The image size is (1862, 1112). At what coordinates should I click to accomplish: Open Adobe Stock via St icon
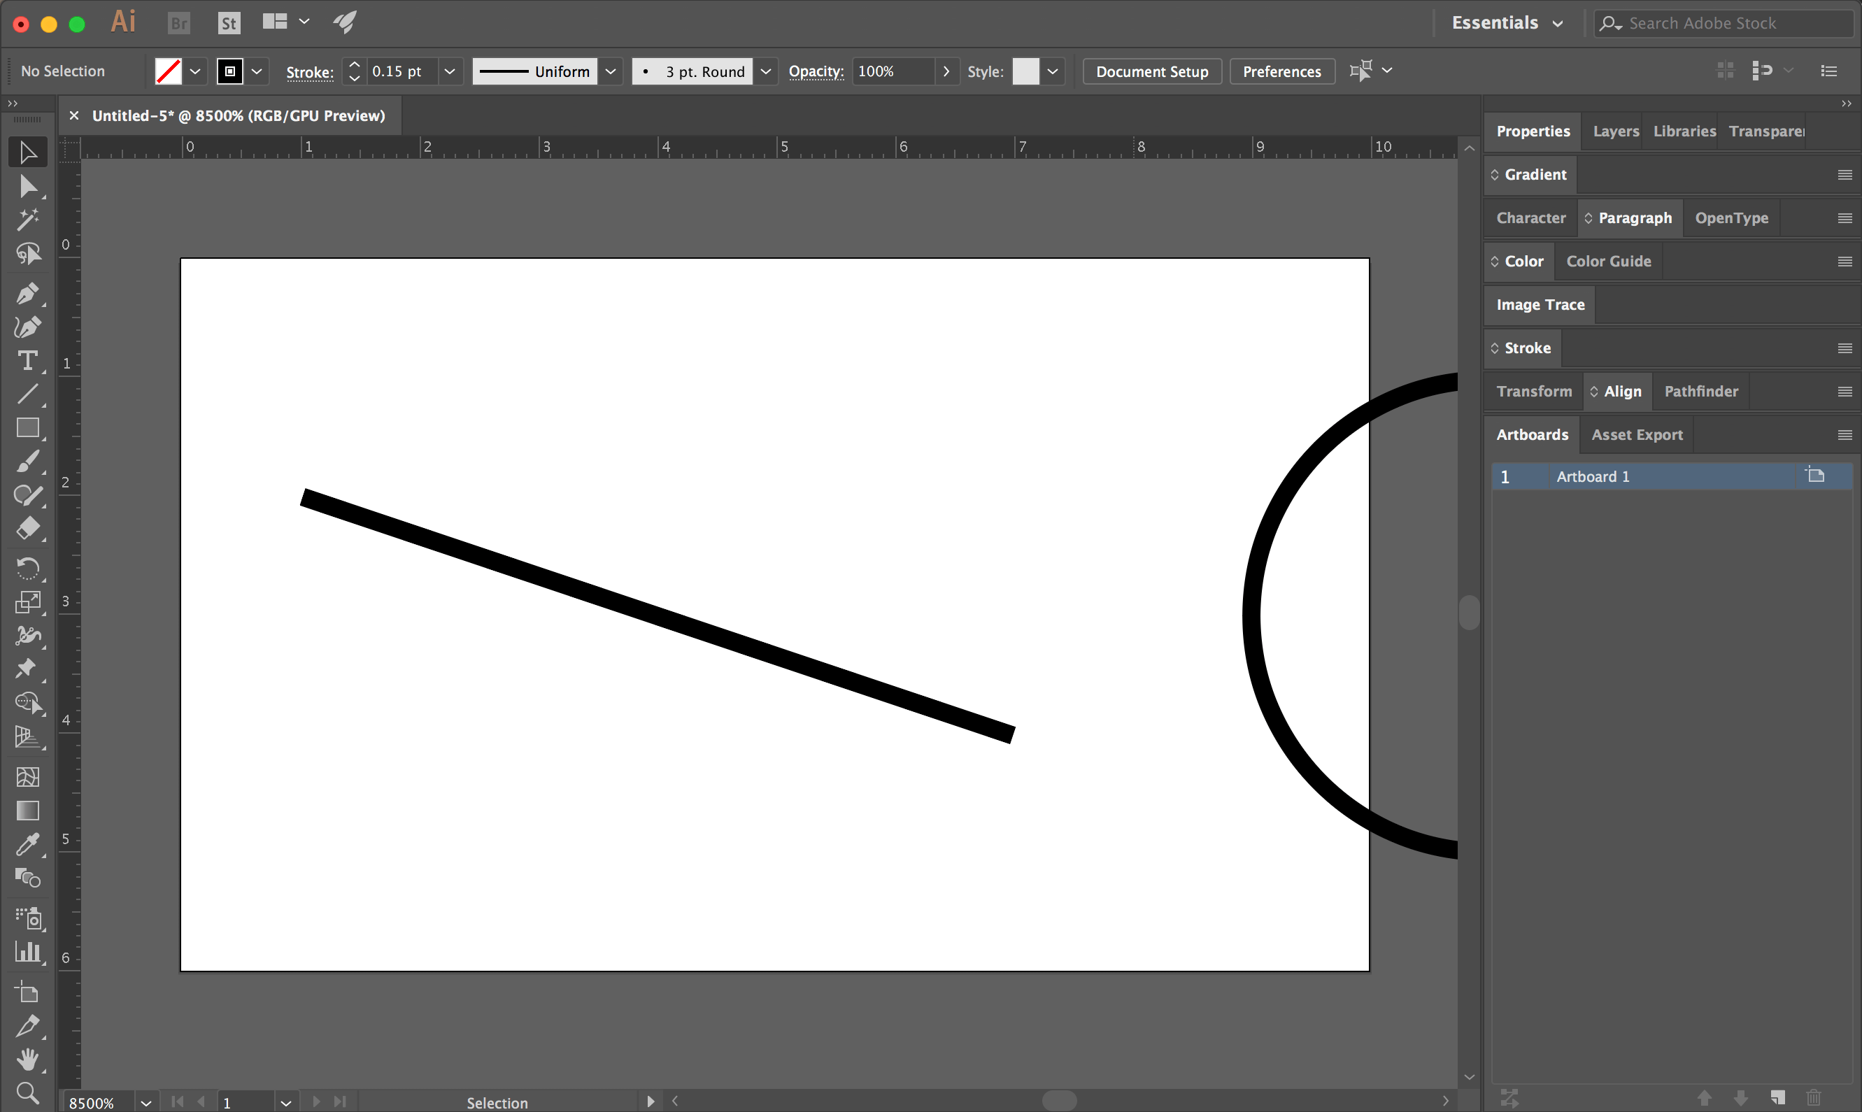click(229, 23)
